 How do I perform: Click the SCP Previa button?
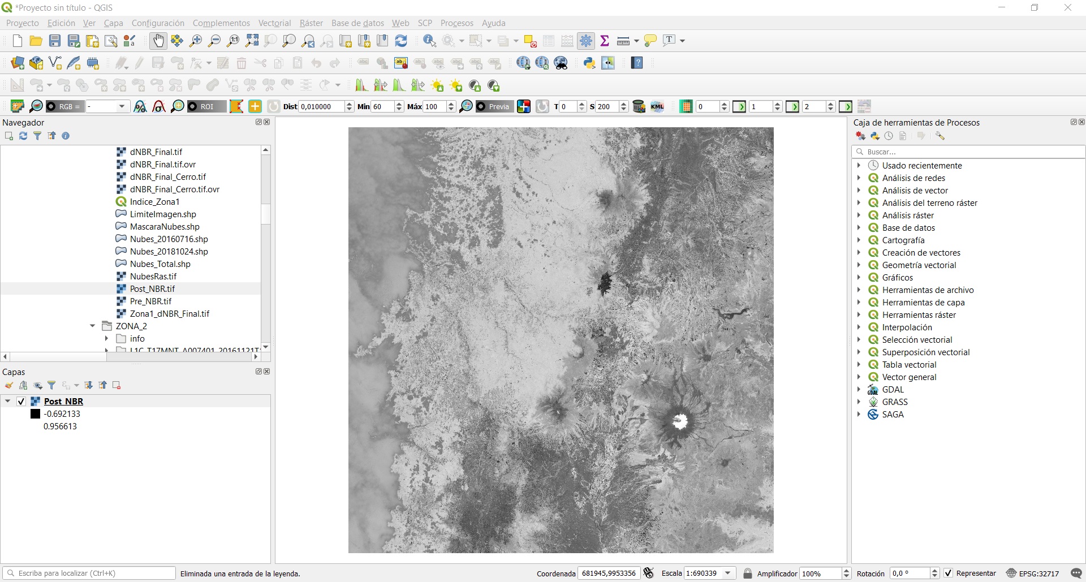pos(494,106)
